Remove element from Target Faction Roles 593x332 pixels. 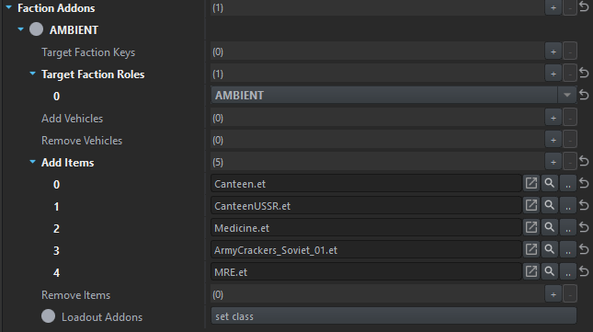point(570,74)
